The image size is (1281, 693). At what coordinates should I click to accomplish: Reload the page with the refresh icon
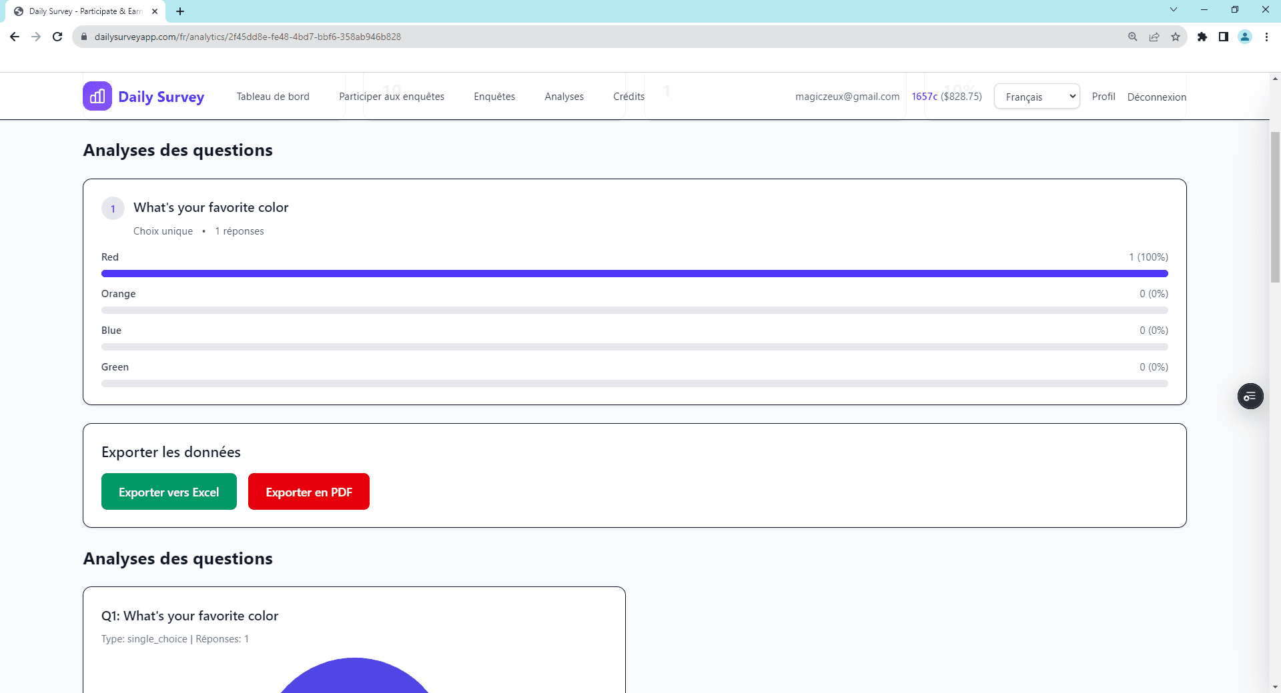[57, 37]
